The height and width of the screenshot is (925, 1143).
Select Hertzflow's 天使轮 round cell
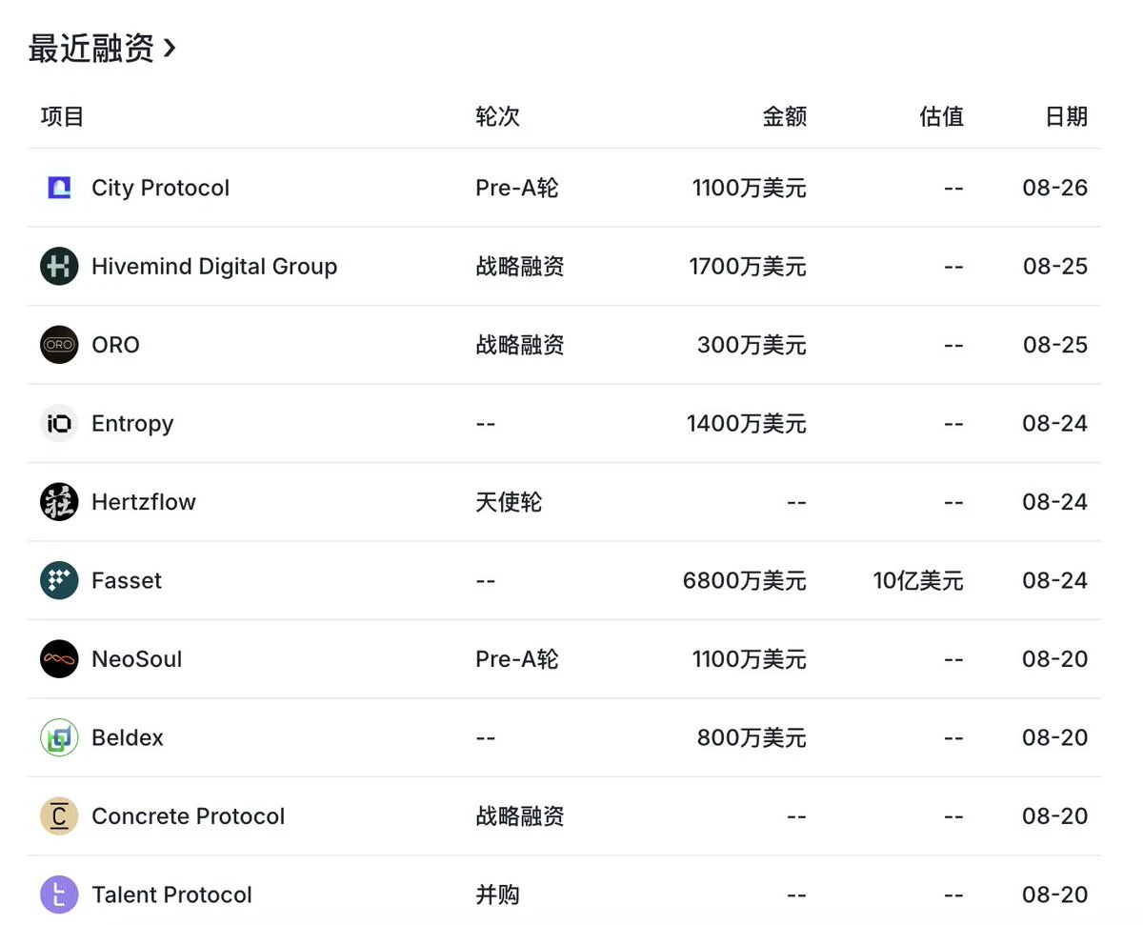tap(509, 502)
